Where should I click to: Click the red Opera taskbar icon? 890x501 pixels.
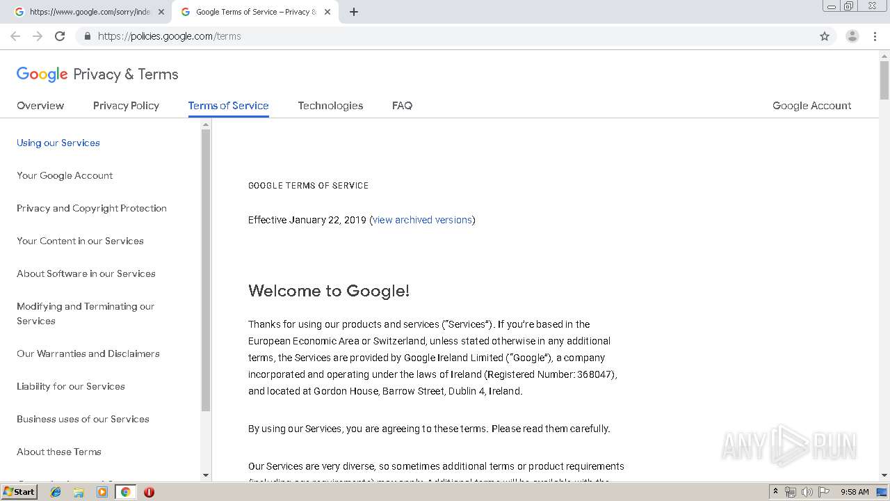[149, 492]
